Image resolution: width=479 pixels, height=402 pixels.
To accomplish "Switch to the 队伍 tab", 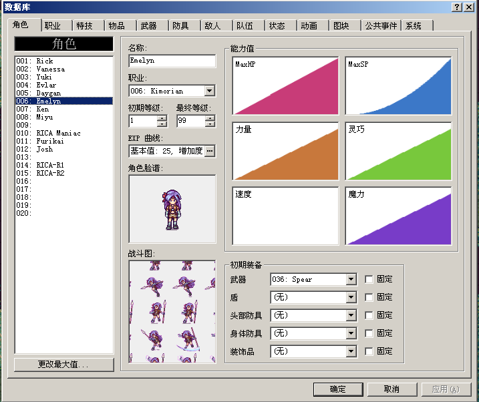I will pyautogui.click(x=249, y=25).
